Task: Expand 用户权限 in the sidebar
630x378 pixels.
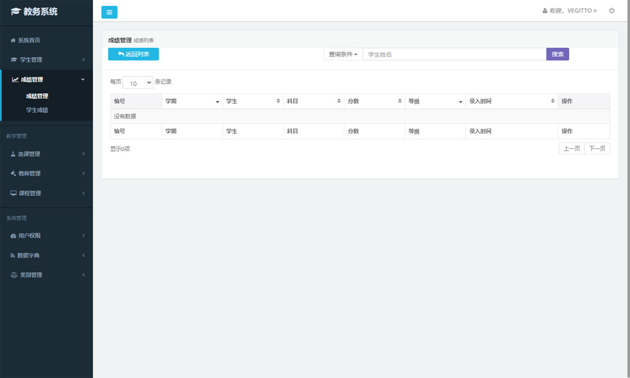Action: click(46, 235)
